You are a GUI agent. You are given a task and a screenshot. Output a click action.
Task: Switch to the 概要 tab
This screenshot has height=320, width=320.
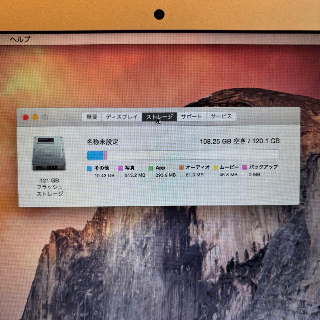pyautogui.click(x=92, y=116)
